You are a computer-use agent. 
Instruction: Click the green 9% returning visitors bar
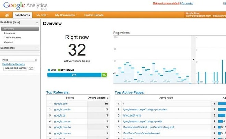104,75
